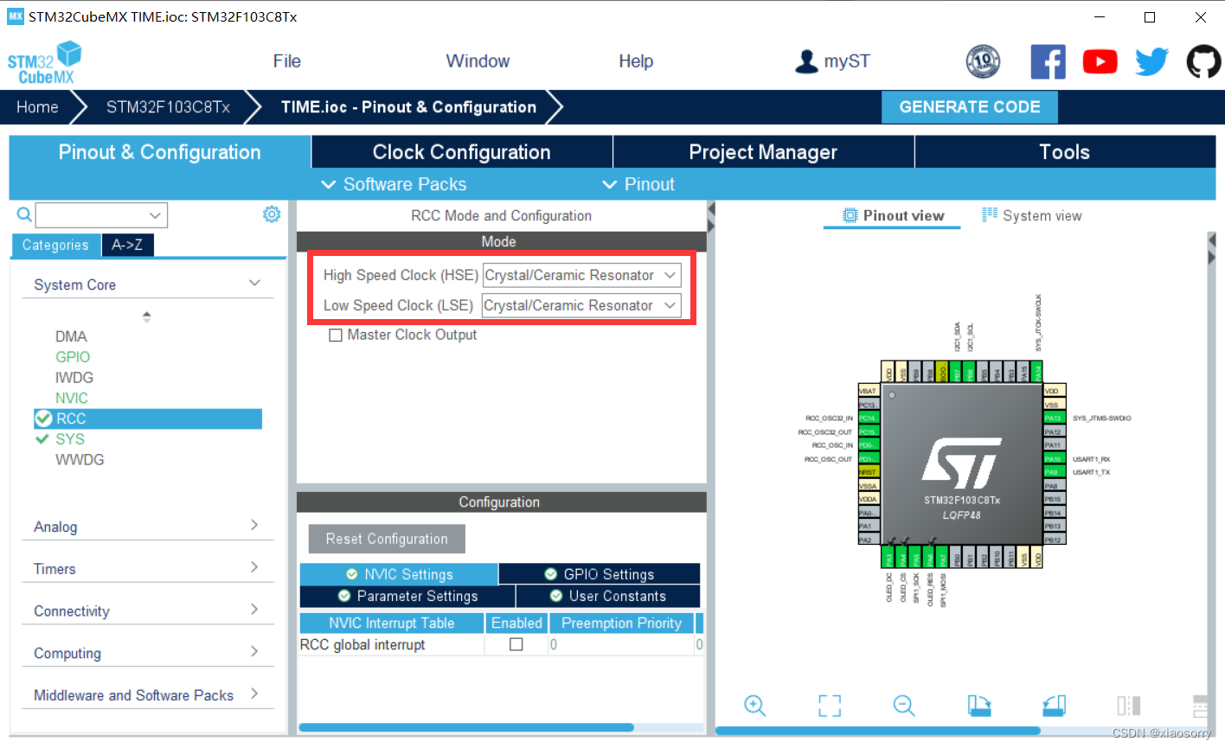Open the User Constants tab

point(608,596)
